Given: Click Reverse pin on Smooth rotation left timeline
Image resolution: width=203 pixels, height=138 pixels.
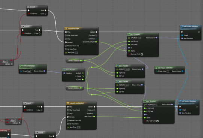Looking at the screenshot, I should click(x=68, y=117).
